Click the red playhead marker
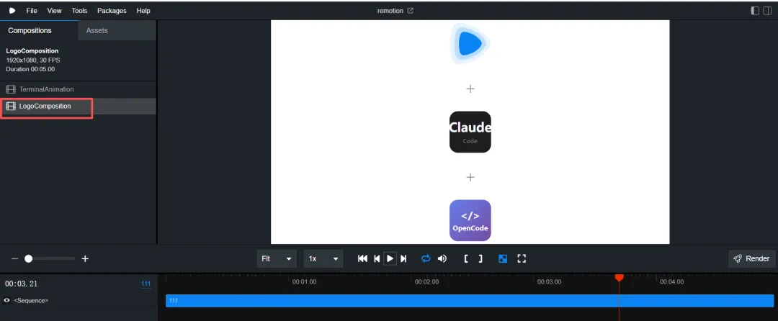This screenshot has width=778, height=321. tap(619, 278)
